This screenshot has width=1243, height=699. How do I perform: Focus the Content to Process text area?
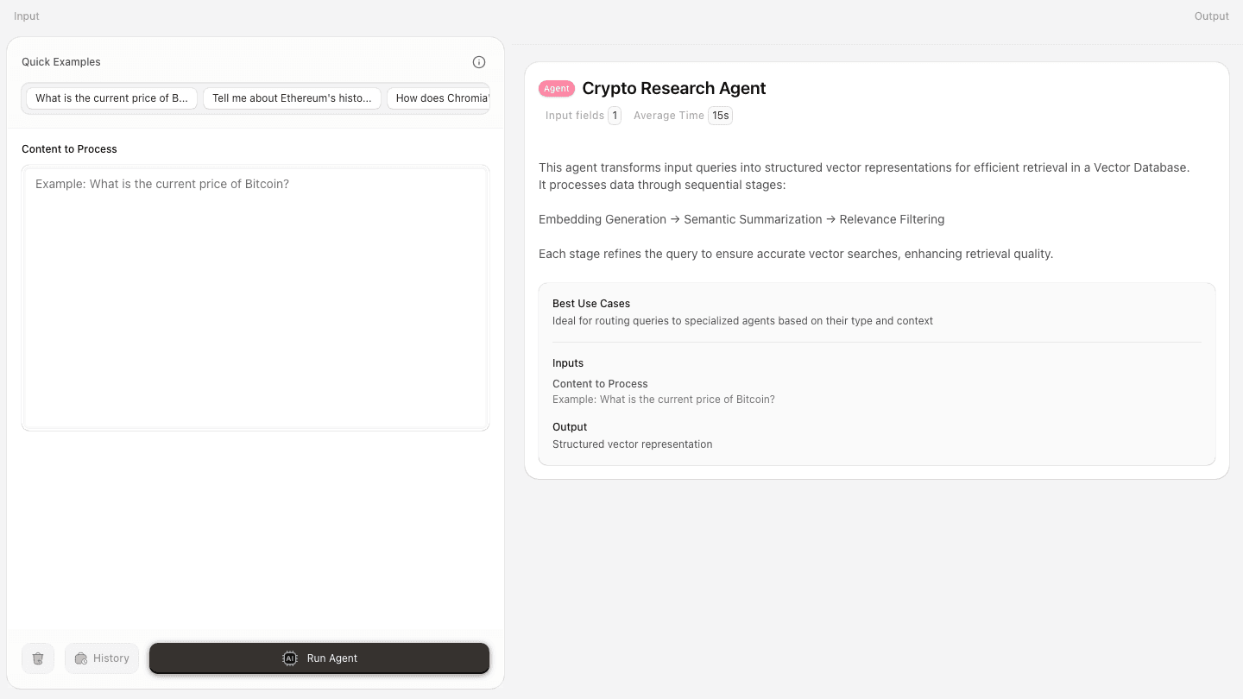[256, 298]
